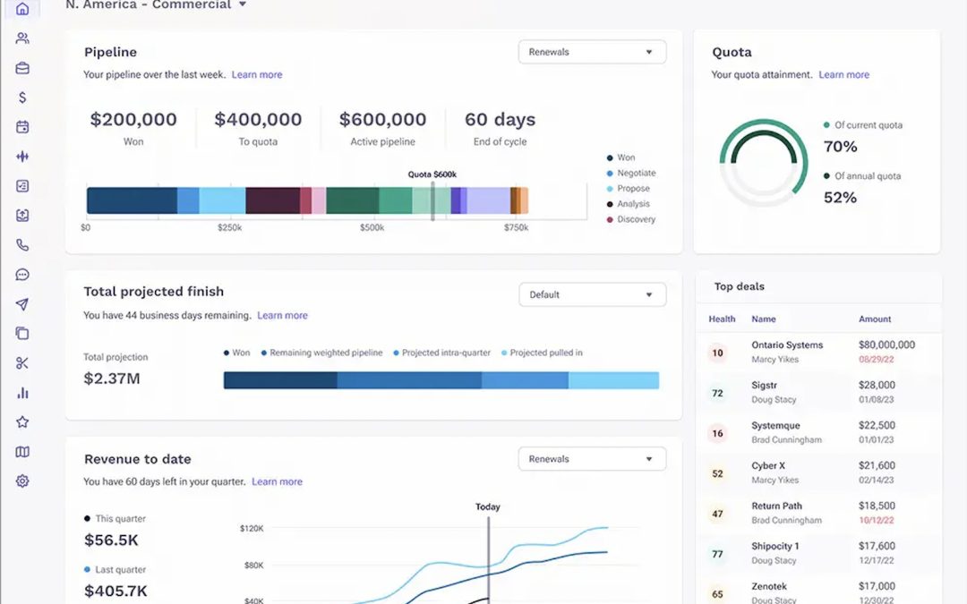Open the Ontario Systems deal
Viewport: 967px width, 604px height.
pyautogui.click(x=818, y=353)
